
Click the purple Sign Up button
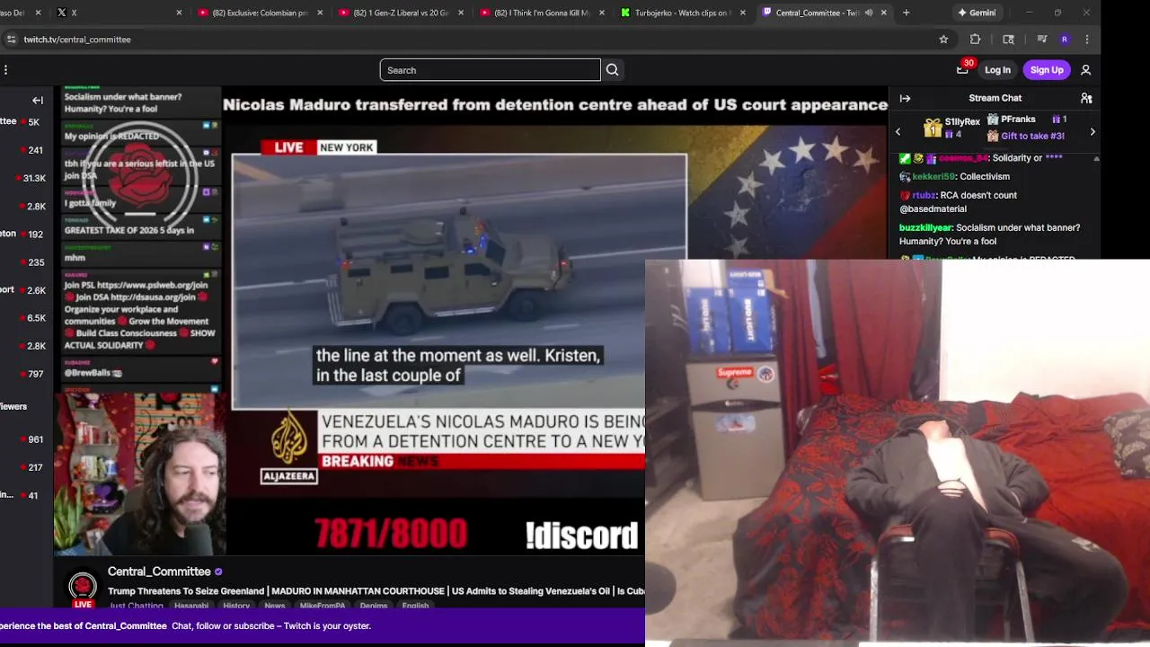tap(1047, 70)
